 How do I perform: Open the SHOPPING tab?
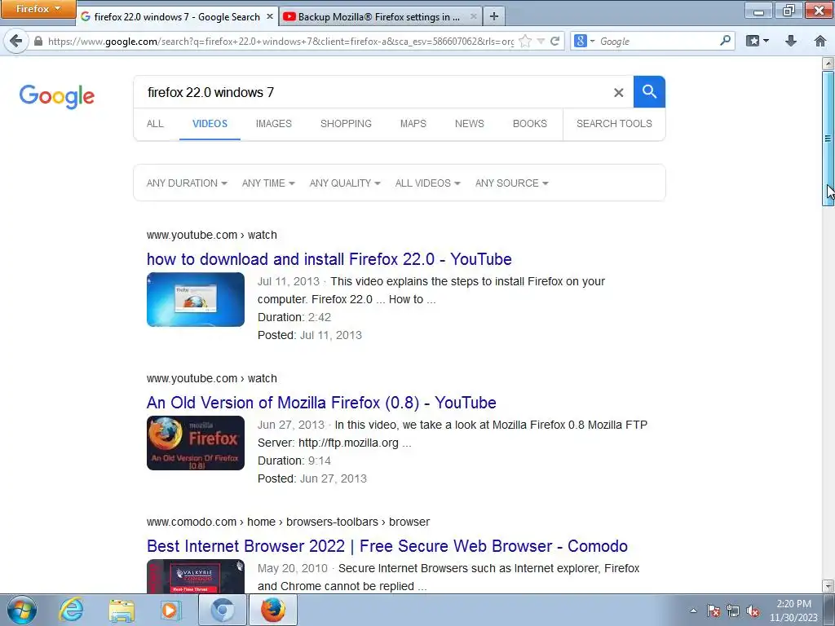point(346,124)
